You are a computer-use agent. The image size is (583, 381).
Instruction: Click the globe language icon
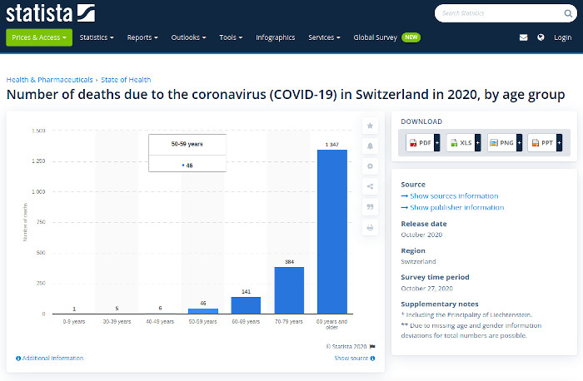click(541, 37)
